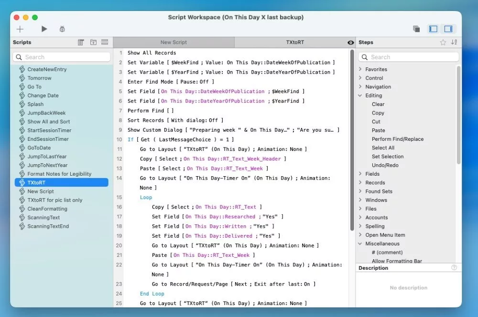
Task: Open the Script Debugger bug icon
Action: (62, 29)
